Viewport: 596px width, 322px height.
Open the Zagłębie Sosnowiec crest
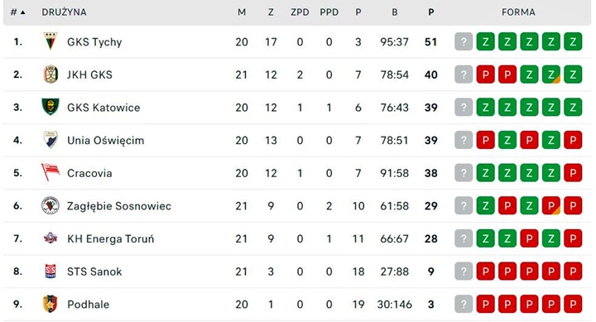tap(50, 205)
